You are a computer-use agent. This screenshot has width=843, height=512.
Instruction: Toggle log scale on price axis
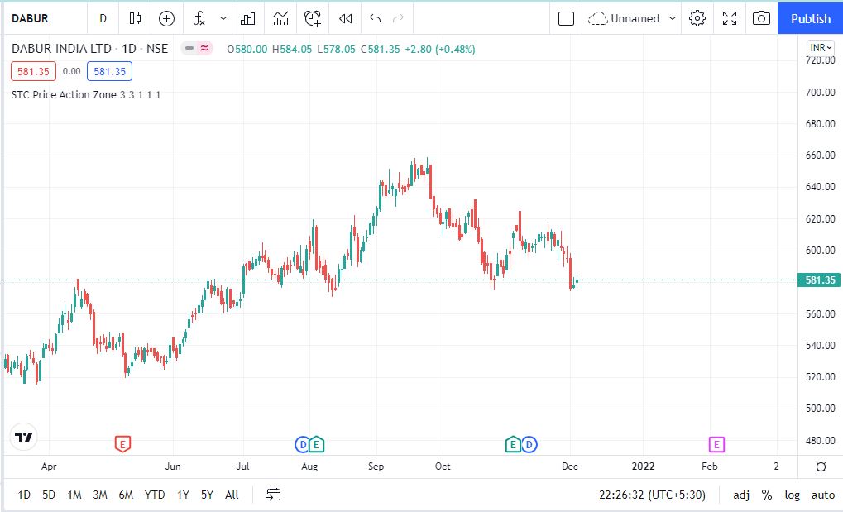pyautogui.click(x=793, y=495)
